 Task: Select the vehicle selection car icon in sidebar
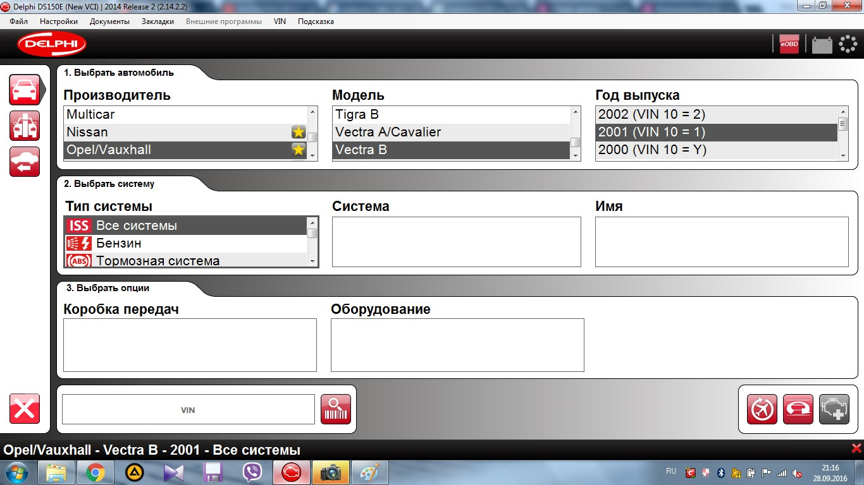pyautogui.click(x=25, y=90)
